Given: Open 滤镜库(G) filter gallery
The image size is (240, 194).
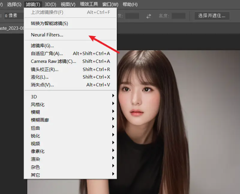Looking at the screenshot, I should coord(42,45).
